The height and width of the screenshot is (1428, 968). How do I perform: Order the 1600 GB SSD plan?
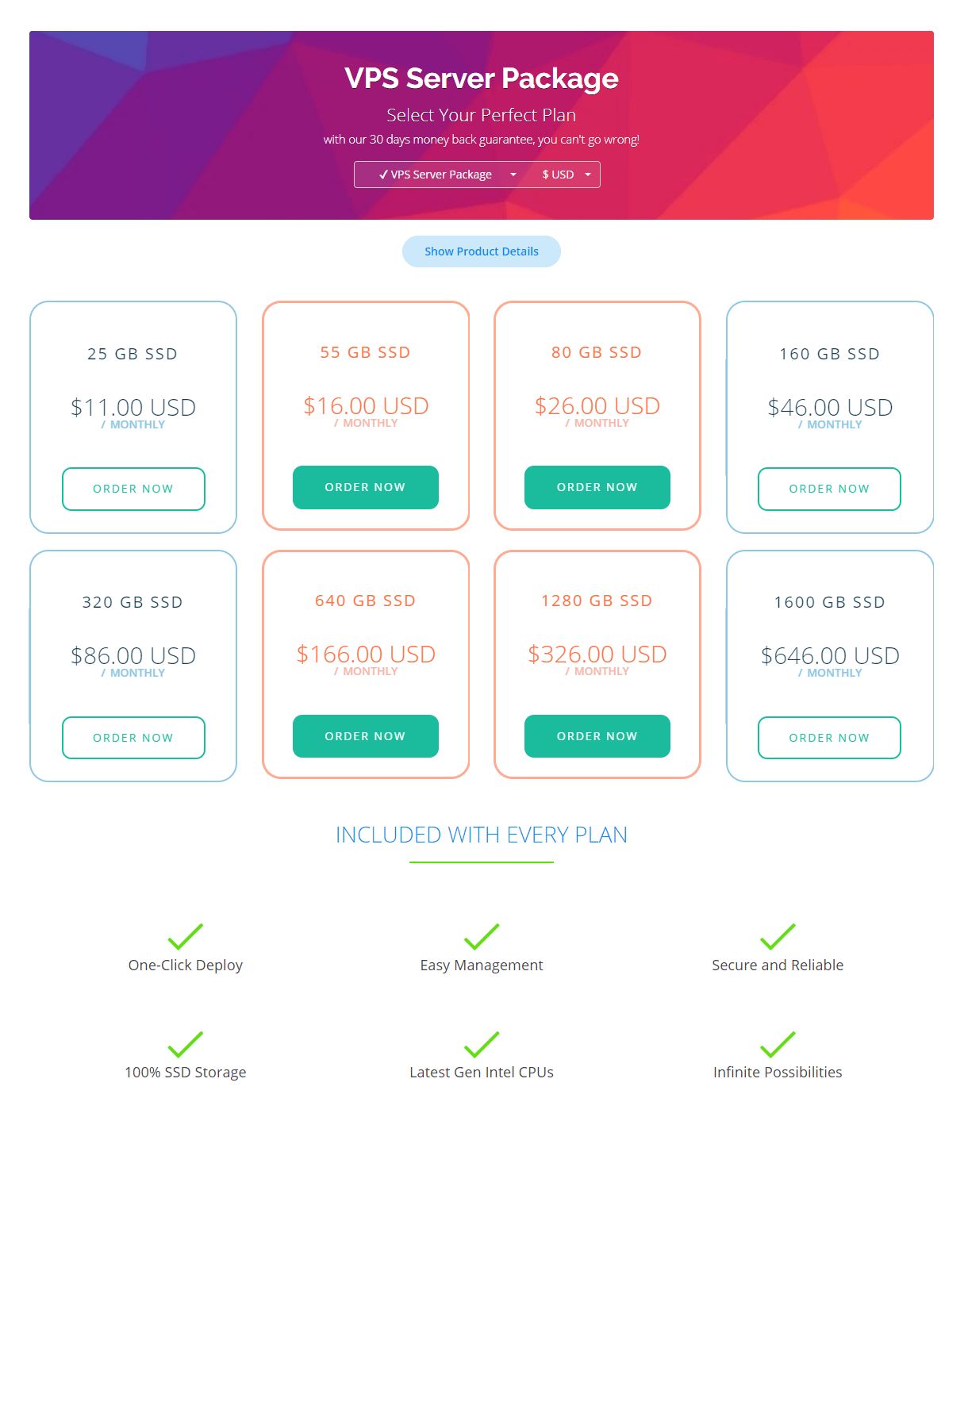[x=829, y=738]
